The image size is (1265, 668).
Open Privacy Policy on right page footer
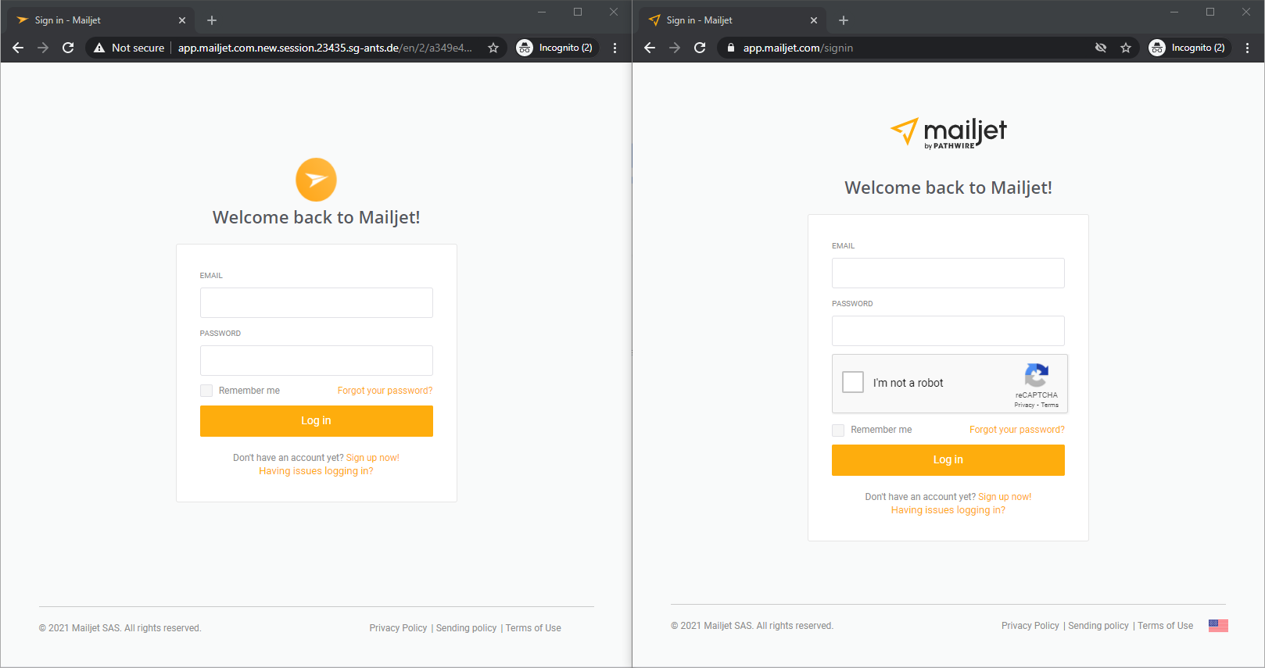[1030, 626]
